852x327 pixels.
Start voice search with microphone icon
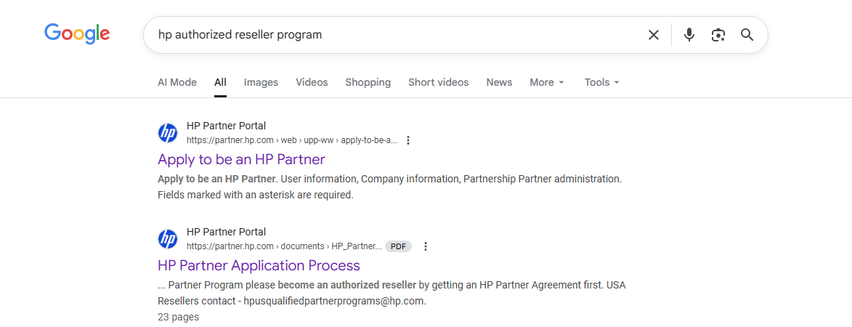[689, 35]
